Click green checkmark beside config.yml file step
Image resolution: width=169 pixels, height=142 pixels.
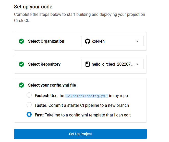click(21, 85)
